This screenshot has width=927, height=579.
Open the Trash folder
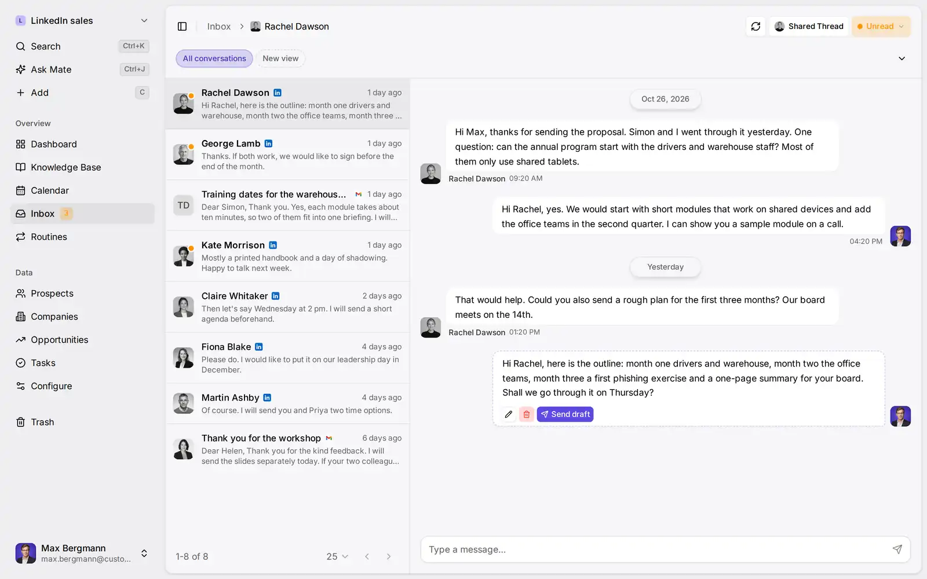tap(82, 422)
